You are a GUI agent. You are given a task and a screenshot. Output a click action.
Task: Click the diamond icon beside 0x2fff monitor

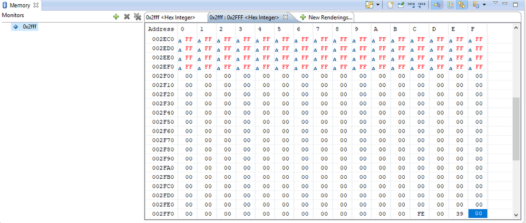click(x=15, y=26)
